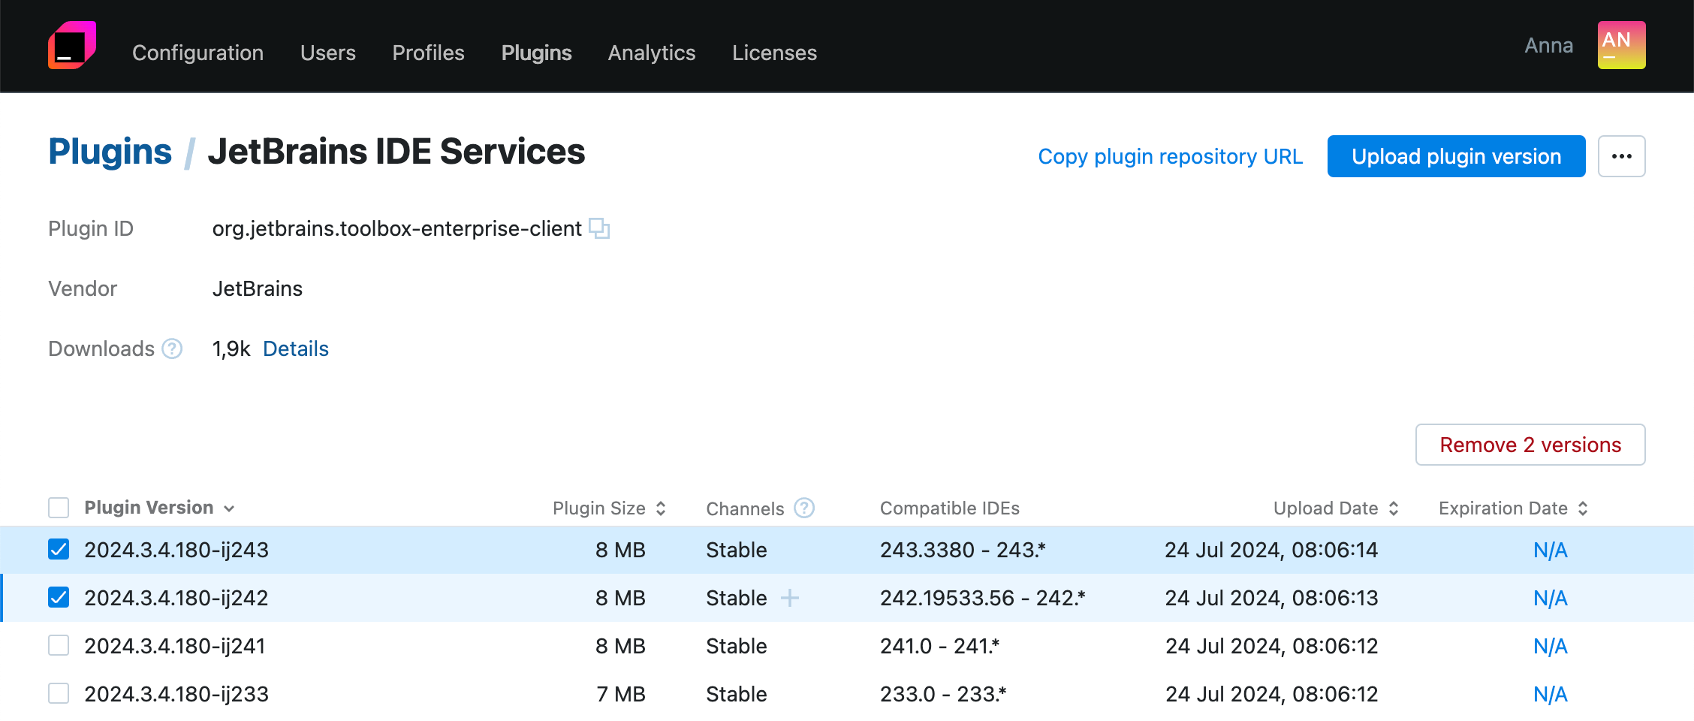Click the JetBrains logo in the navigation bar
The image size is (1694, 721).
pyautogui.click(x=71, y=45)
